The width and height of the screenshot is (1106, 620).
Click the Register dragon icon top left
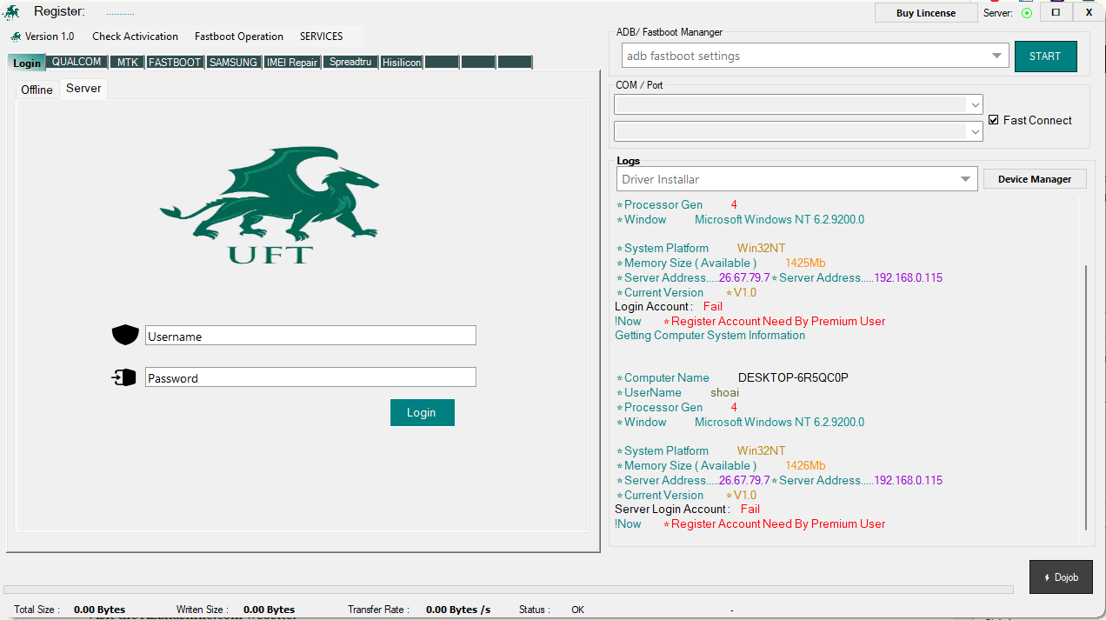click(x=12, y=11)
